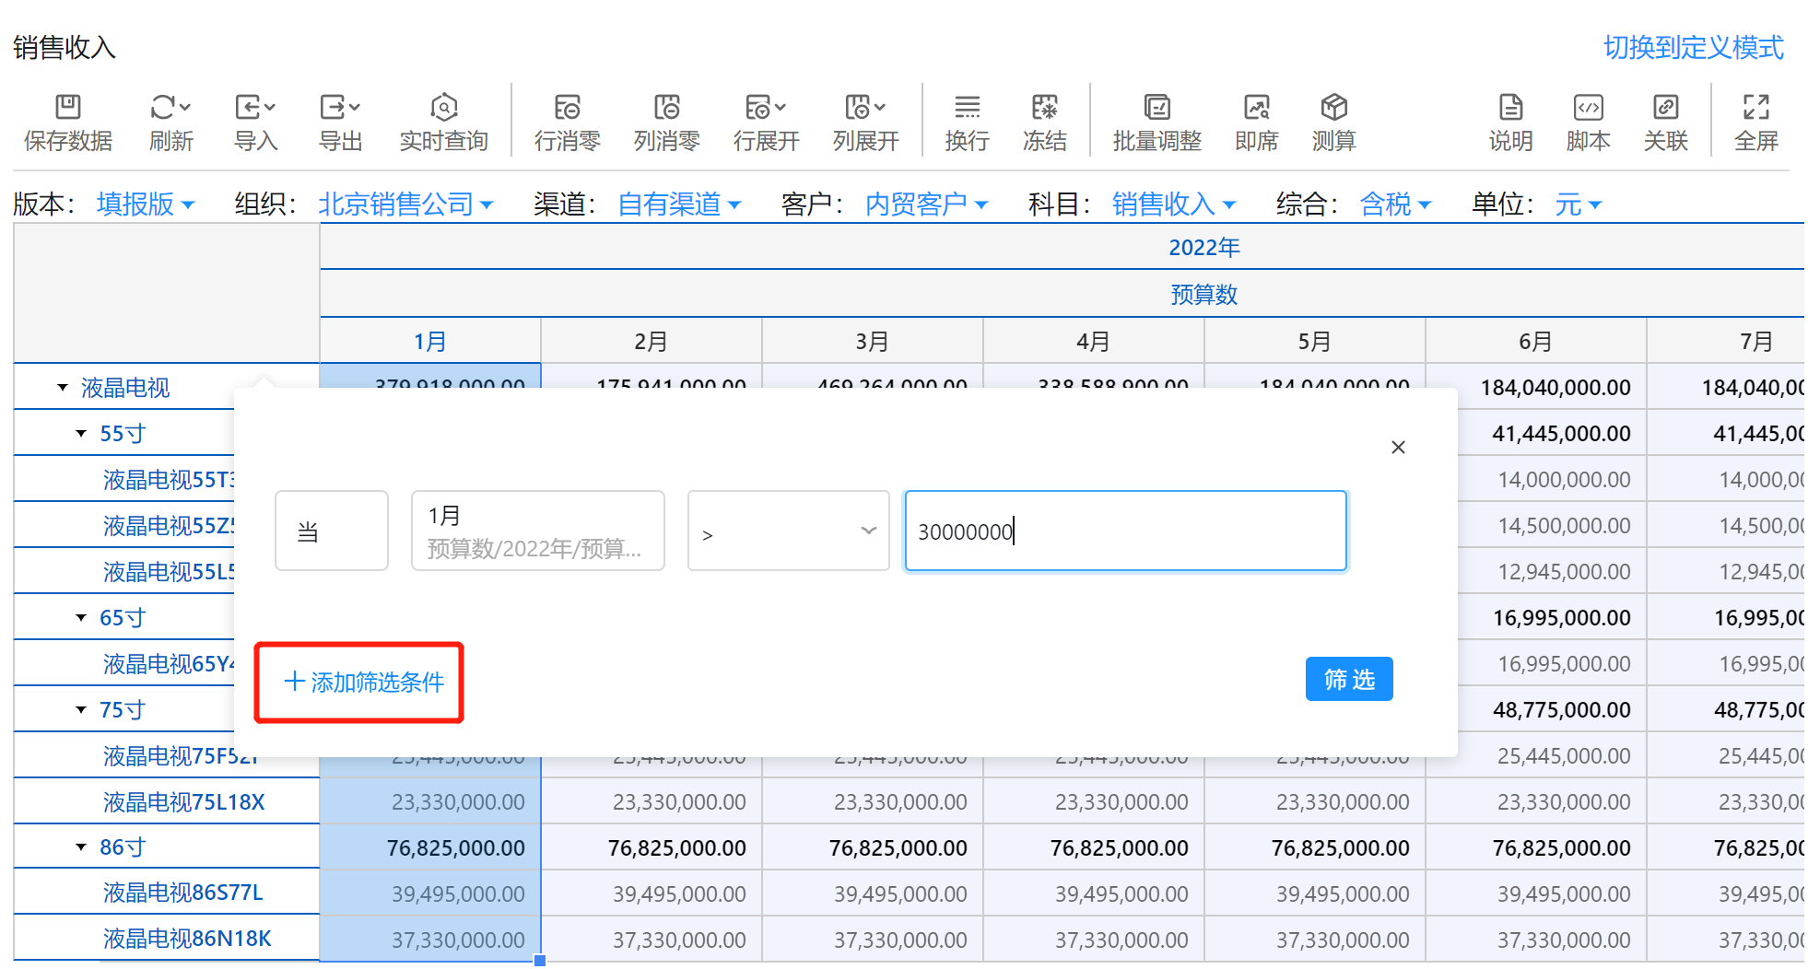
Task: Enter Fullscreen (全屏) mode
Action: tap(1755, 108)
